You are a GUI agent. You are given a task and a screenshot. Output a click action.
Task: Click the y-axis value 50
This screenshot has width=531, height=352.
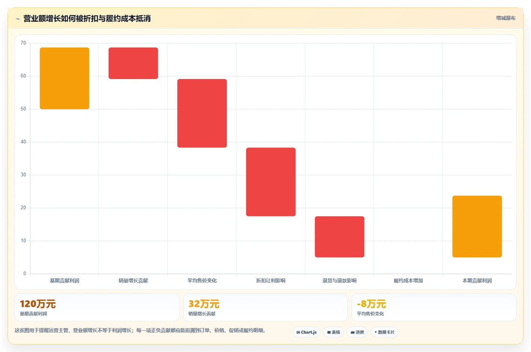(x=23, y=109)
